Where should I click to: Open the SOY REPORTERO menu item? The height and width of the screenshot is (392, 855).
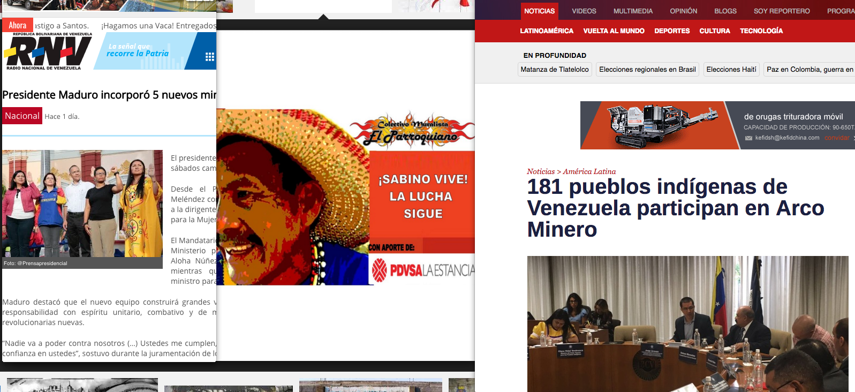coord(782,11)
